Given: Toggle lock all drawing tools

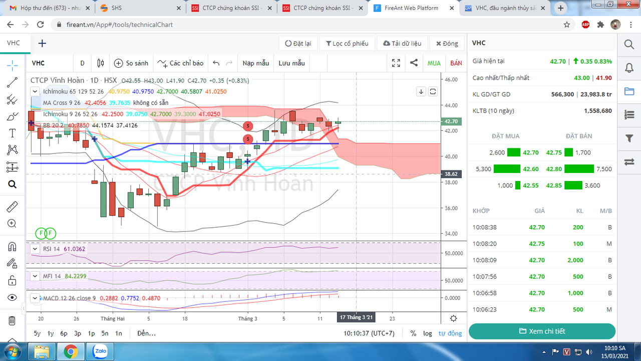Looking at the screenshot, I should (13, 280).
